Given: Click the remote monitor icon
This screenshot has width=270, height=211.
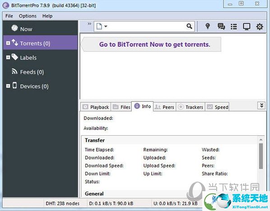Looking at the screenshot, I should pos(247,27).
